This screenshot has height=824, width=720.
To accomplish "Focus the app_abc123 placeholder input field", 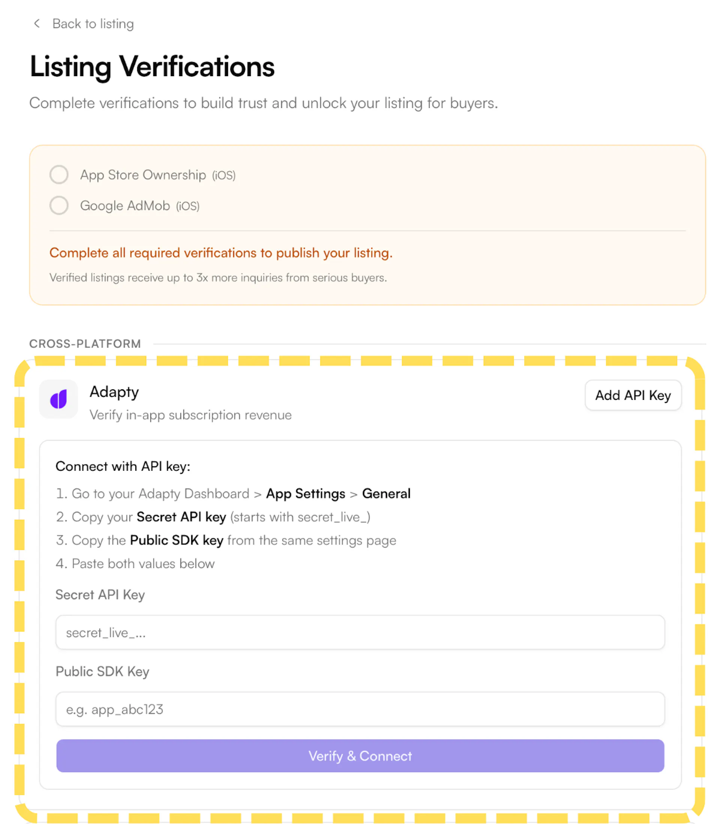I will coord(360,710).
